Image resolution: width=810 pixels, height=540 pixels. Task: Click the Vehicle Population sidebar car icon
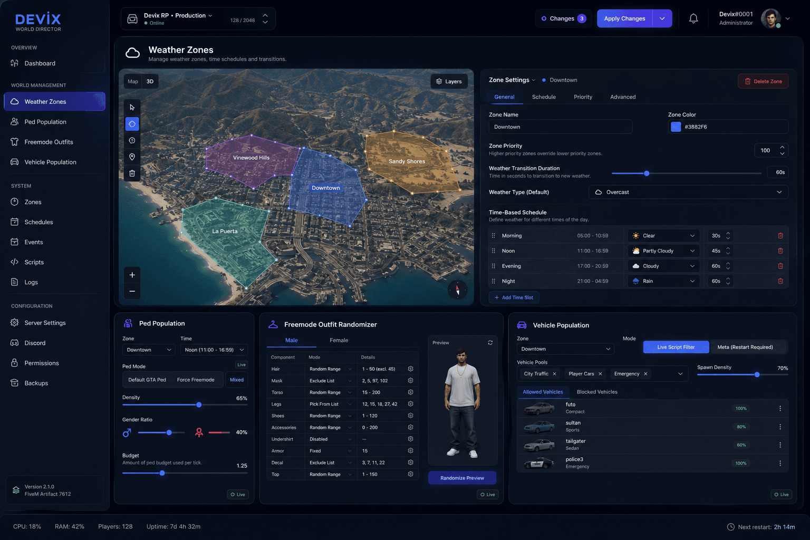[15, 162]
